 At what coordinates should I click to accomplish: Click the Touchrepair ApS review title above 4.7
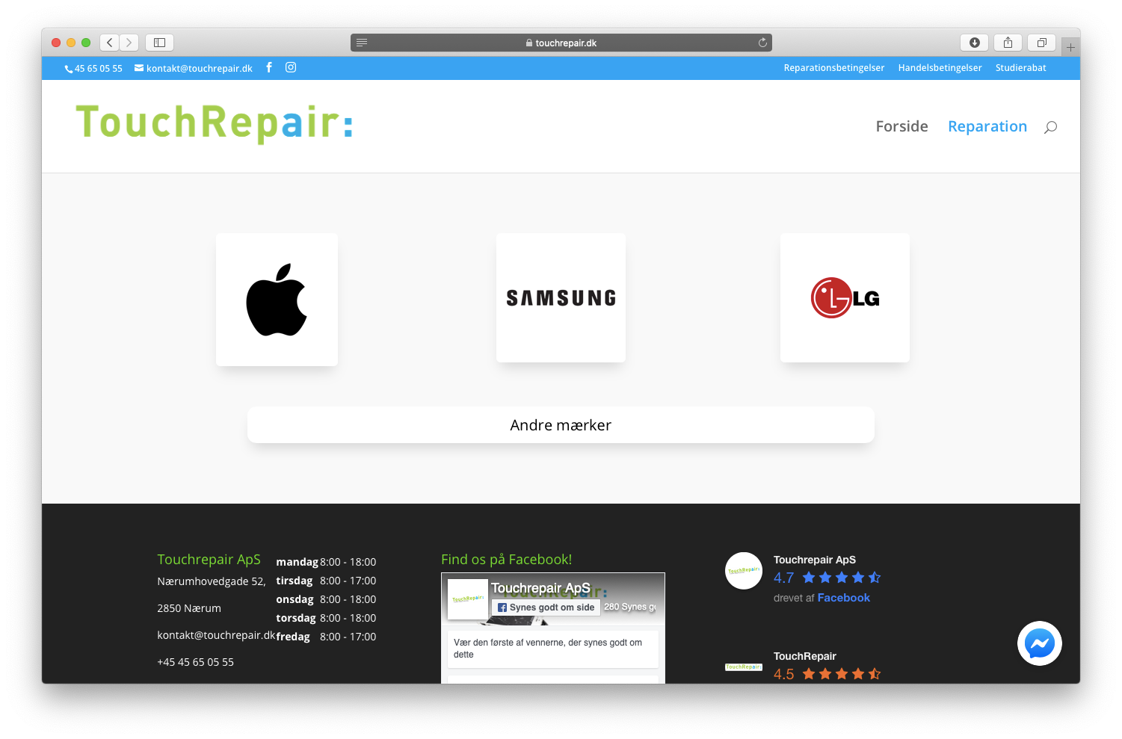coord(815,560)
